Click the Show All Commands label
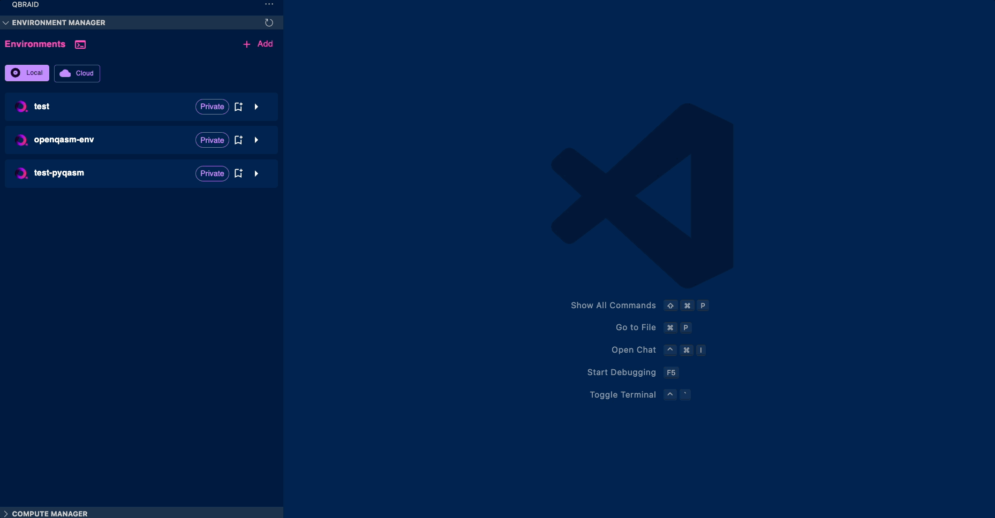 pyautogui.click(x=613, y=305)
